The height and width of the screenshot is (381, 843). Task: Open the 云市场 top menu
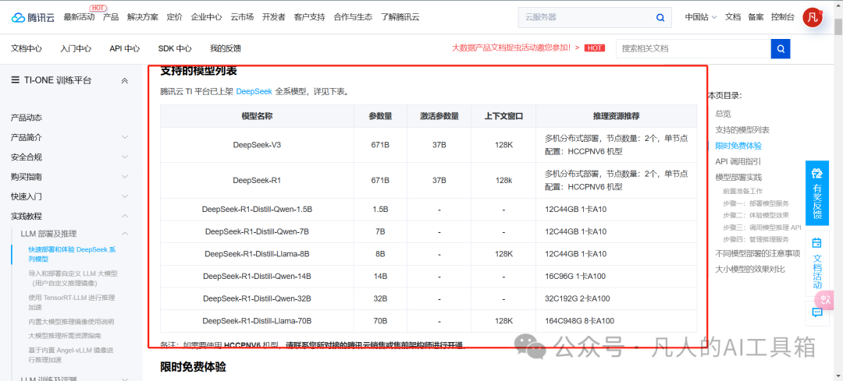click(x=242, y=17)
